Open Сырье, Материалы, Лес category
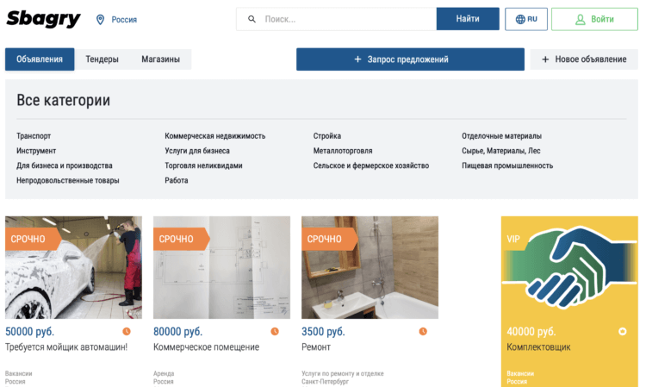 [501, 151]
